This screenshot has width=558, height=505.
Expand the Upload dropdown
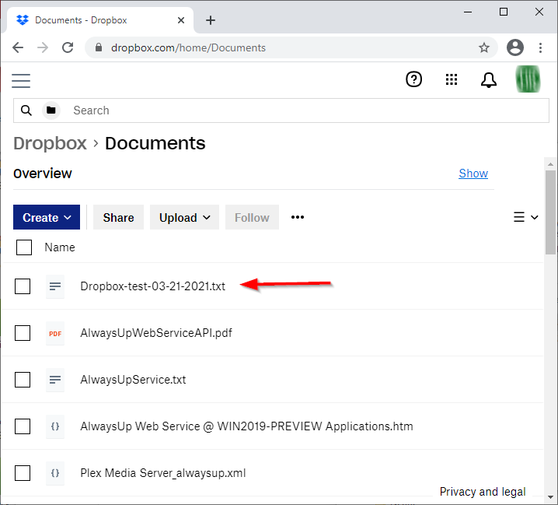click(184, 217)
